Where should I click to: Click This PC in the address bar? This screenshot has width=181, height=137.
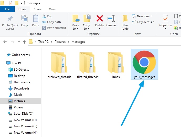(x=43, y=42)
